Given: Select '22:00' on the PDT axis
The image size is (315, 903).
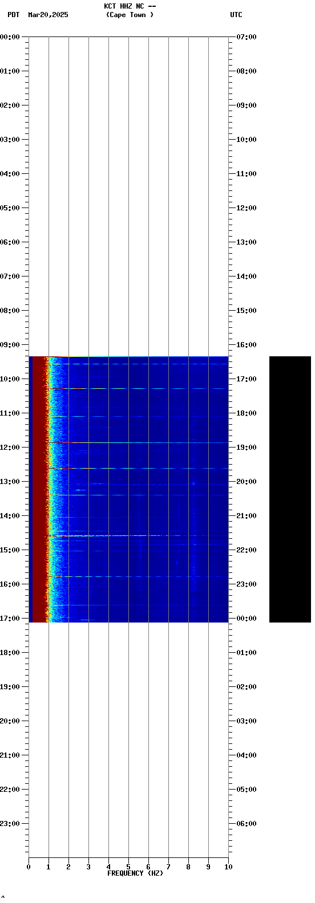Looking at the screenshot, I should tap(10, 790).
